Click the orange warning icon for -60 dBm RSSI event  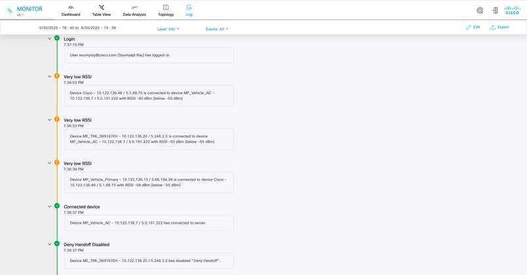57,76
